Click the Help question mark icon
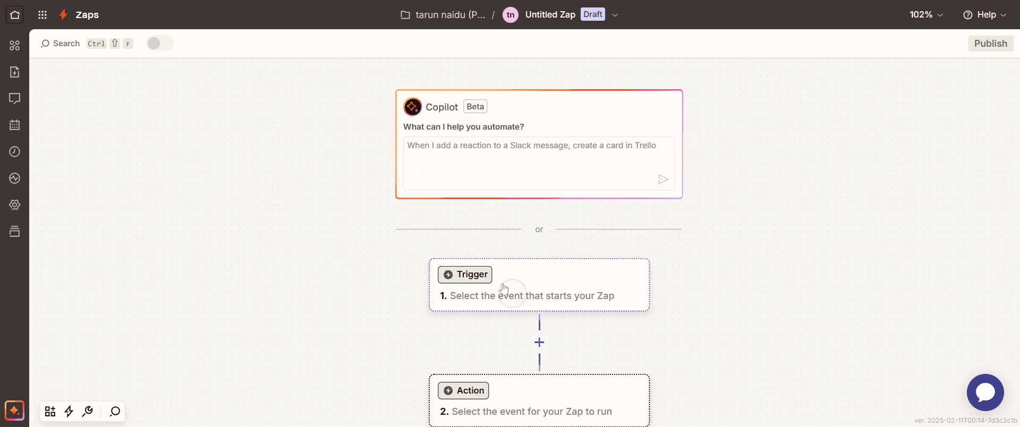Image resolution: width=1020 pixels, height=427 pixels. (968, 15)
